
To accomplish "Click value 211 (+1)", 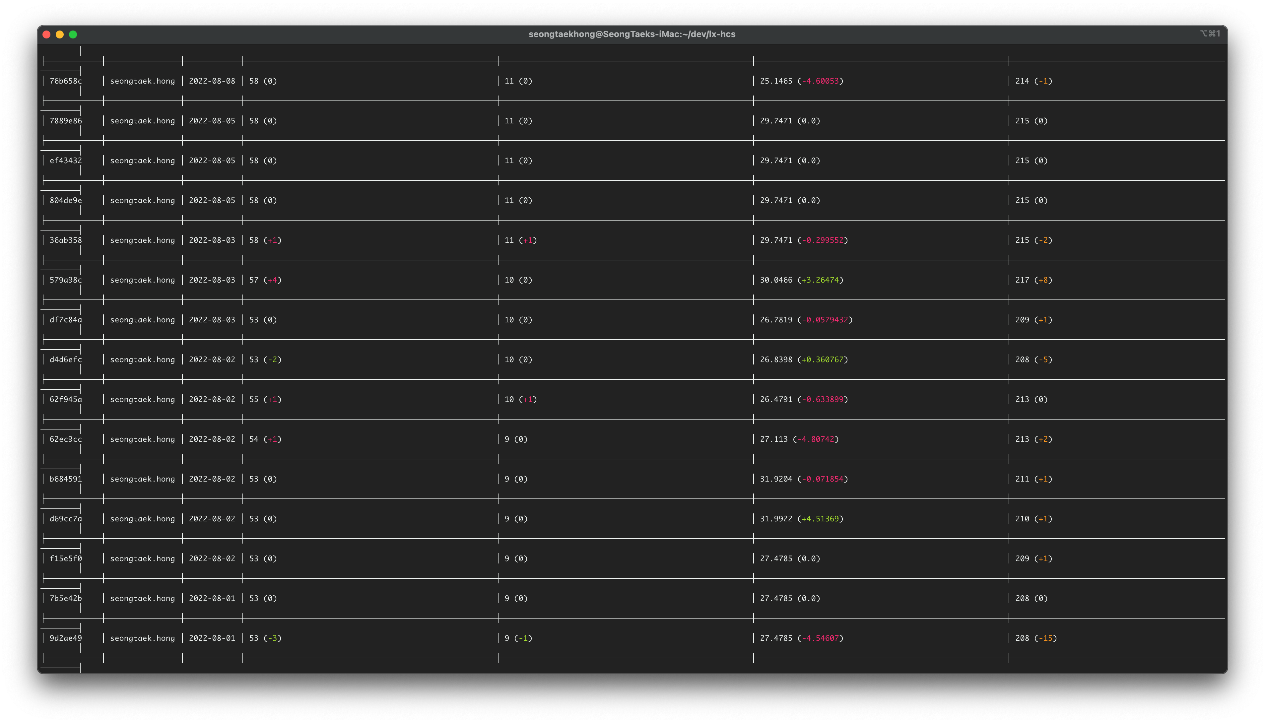I will pos(1033,479).
